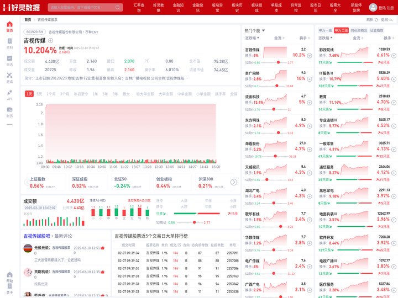Open the 帮助 help icon at sidebar bottom
This screenshot has height=298, width=398.
click(x=9, y=275)
